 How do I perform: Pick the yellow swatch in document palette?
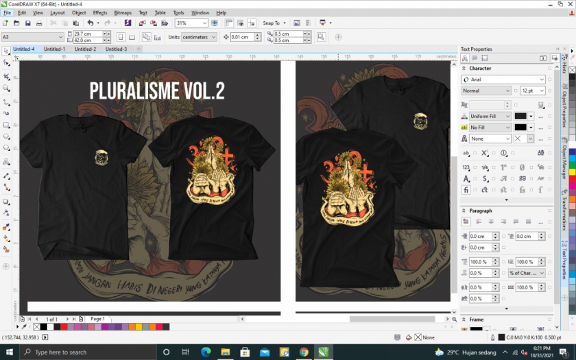click(x=139, y=326)
